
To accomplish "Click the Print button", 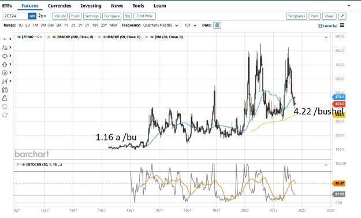I will tap(314, 16).
